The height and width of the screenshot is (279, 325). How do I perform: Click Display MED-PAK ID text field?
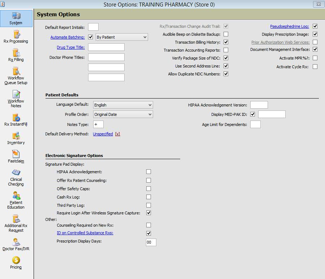click(272, 114)
